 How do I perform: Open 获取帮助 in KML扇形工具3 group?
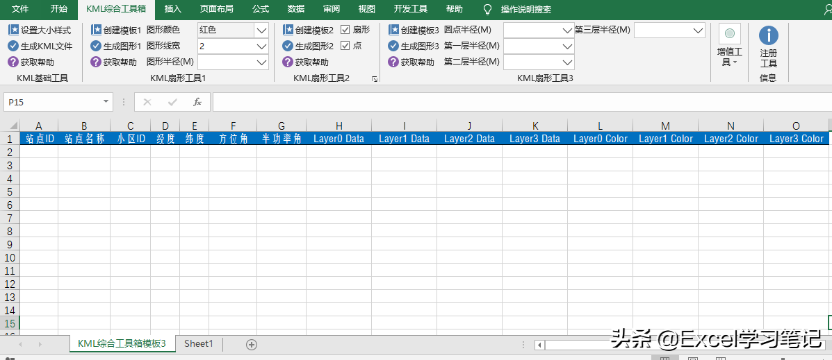coord(411,62)
